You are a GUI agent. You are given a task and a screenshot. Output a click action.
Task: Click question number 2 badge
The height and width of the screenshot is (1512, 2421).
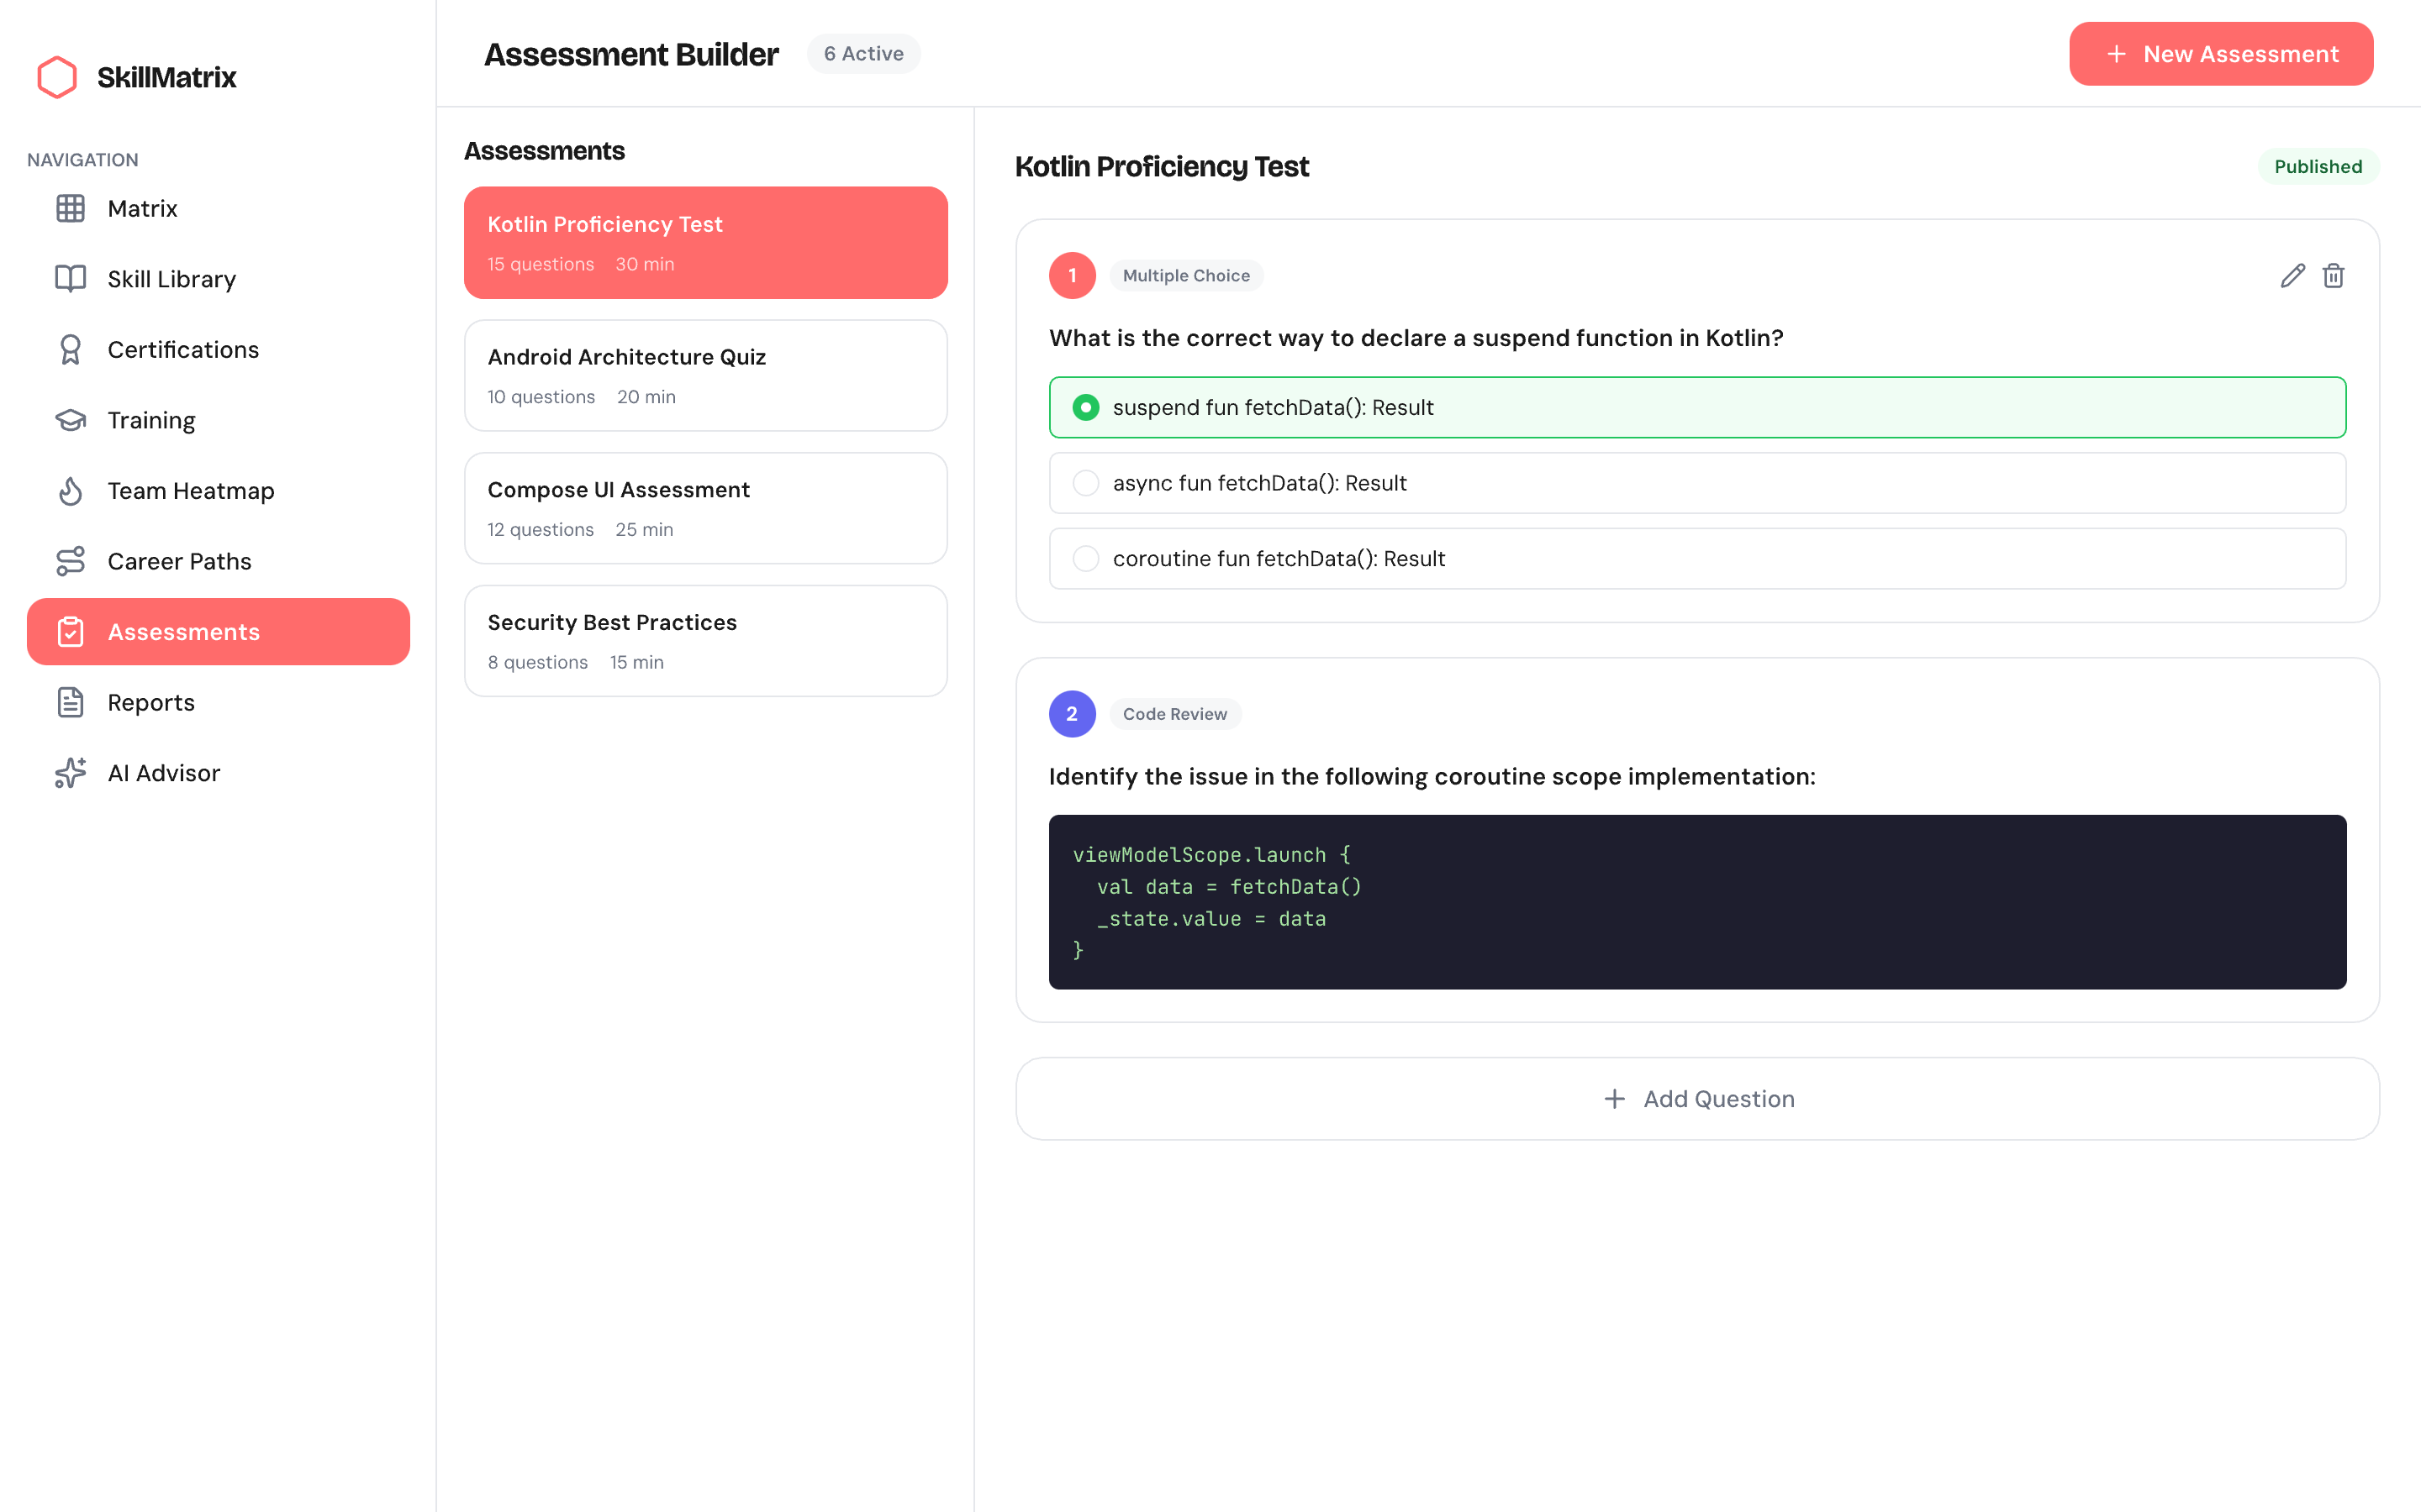tap(1073, 714)
